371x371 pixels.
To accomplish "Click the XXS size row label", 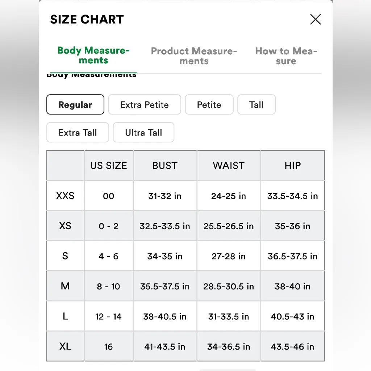I will pos(65,196).
